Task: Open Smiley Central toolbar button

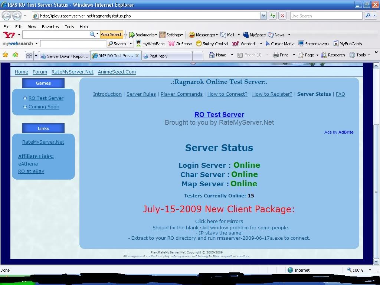Action: pyautogui.click(x=212, y=44)
